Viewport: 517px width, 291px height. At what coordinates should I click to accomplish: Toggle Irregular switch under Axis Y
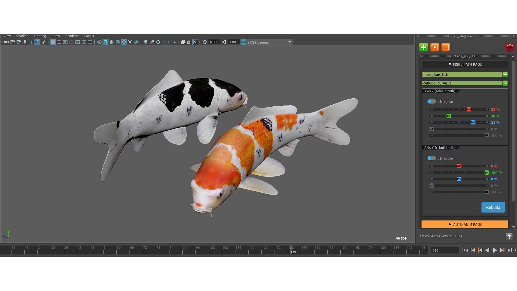tap(431, 158)
